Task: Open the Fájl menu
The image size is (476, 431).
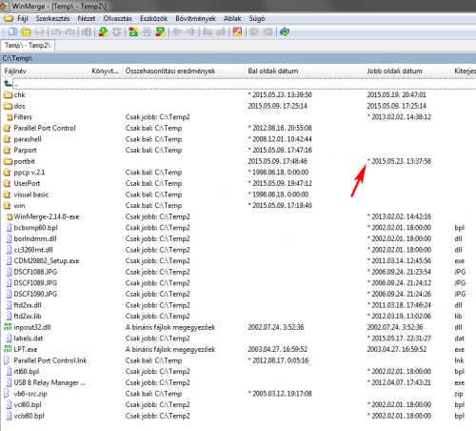Action: pos(23,18)
